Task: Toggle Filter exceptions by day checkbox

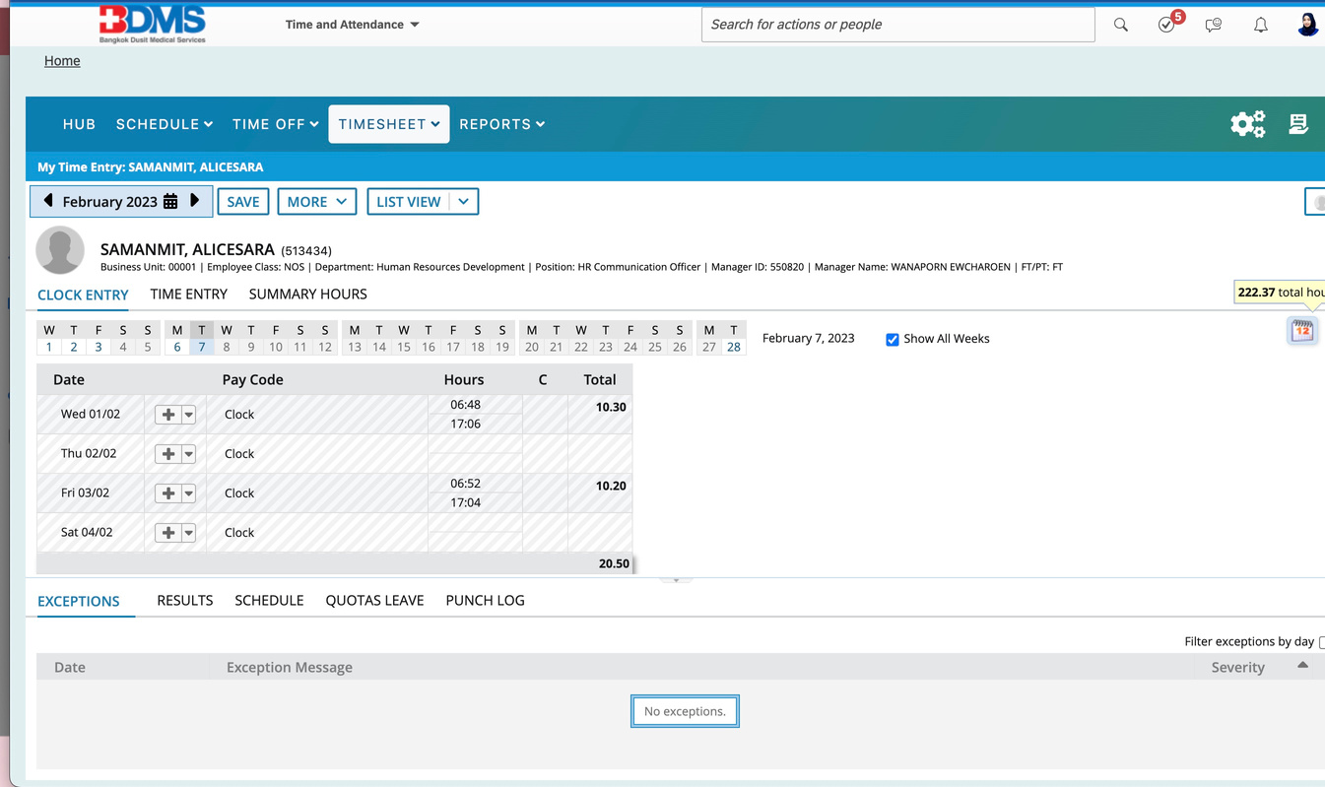Action: click(x=1321, y=642)
